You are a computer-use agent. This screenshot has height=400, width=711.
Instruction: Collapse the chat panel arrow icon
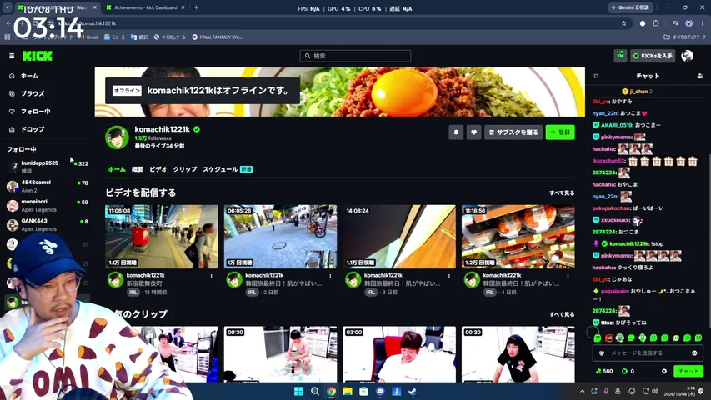[x=596, y=76]
